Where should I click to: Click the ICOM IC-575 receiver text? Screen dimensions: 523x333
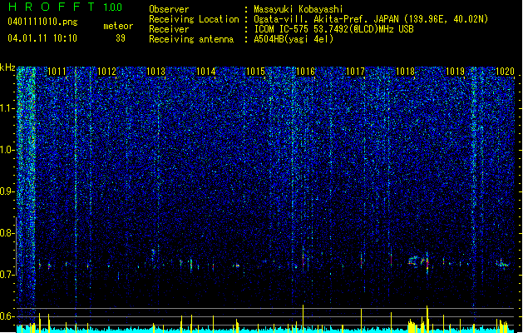[x=333, y=29]
